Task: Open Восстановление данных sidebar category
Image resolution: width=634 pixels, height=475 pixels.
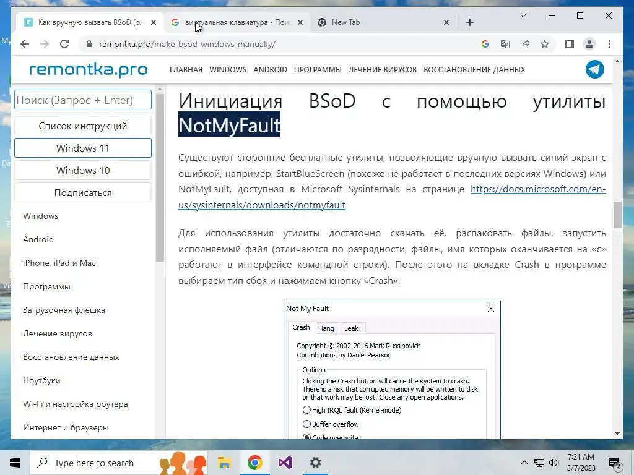Action: pos(71,357)
